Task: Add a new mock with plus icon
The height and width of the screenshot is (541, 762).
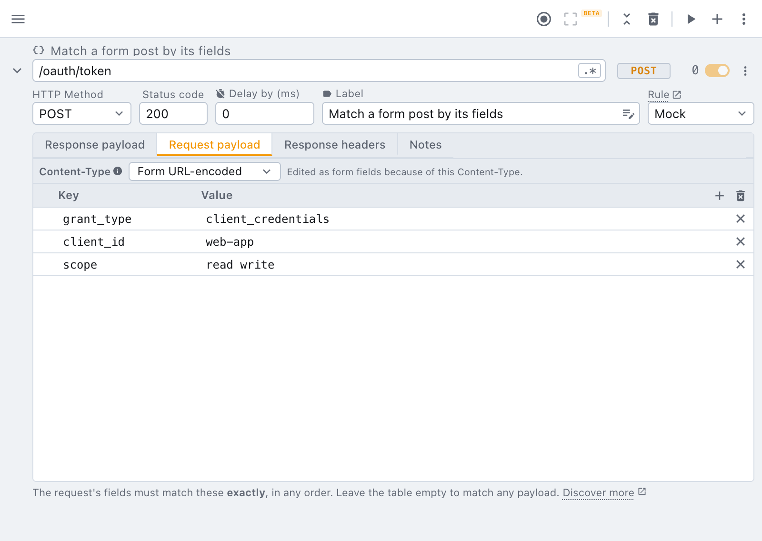Action: pos(717,19)
